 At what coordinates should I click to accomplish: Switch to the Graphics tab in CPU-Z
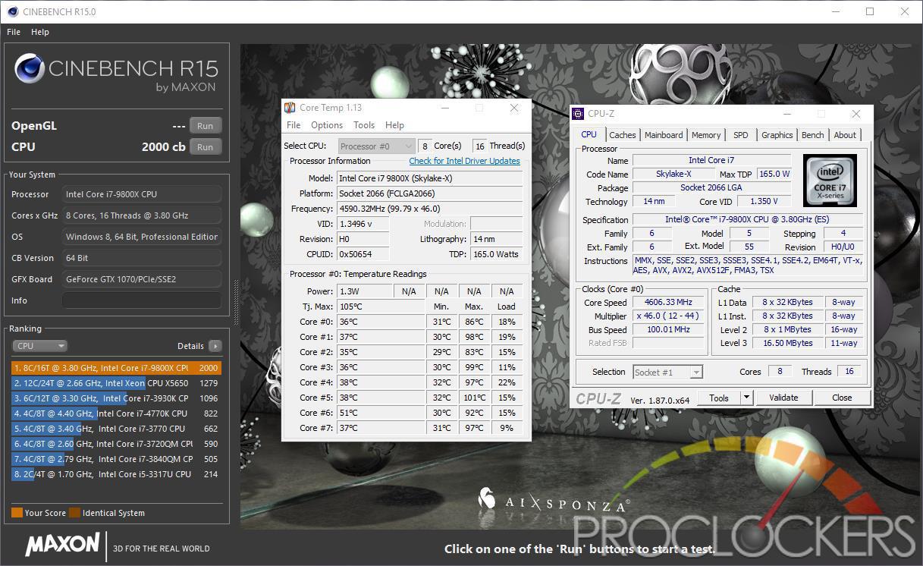pos(777,135)
